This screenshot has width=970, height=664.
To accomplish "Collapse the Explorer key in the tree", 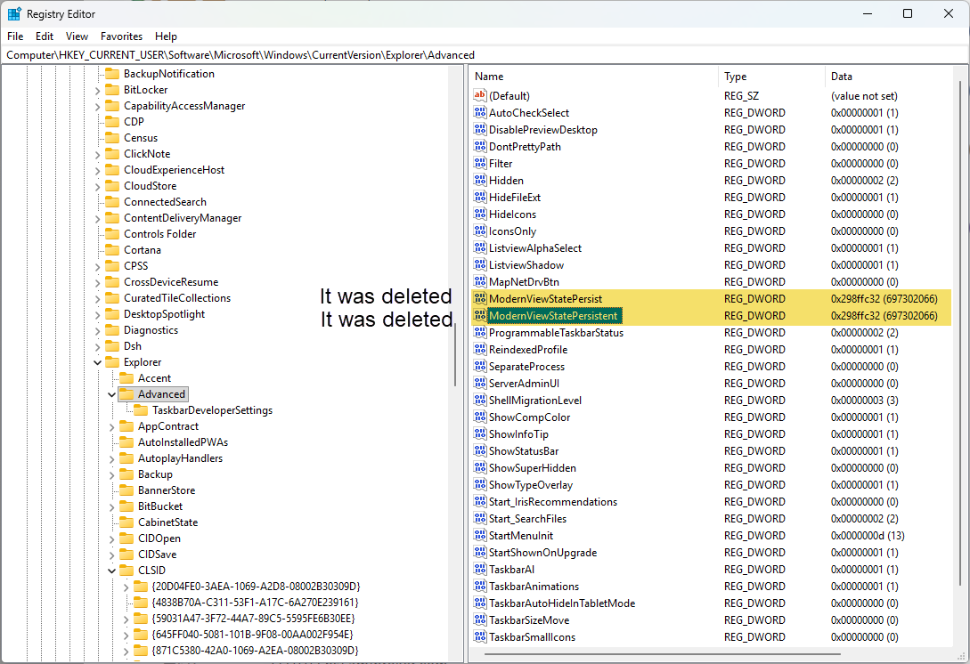I will pos(97,362).
